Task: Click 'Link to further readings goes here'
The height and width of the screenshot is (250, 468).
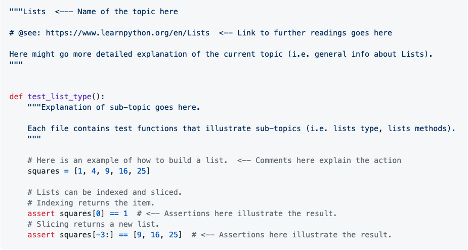Action: point(315,33)
